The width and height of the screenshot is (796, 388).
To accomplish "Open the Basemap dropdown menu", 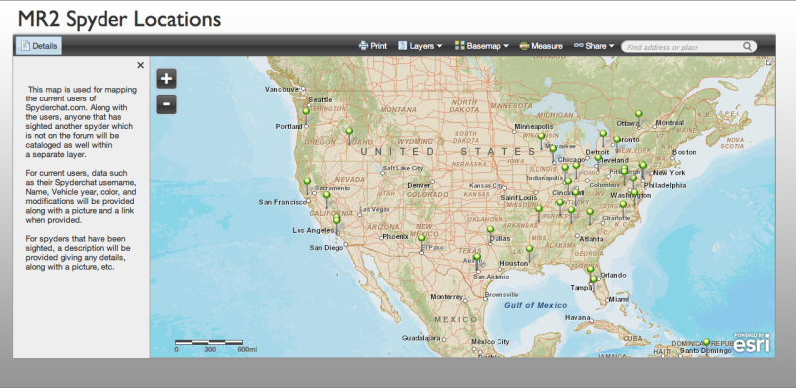I will coord(482,46).
